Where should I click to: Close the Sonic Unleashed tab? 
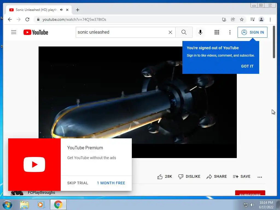pos(67,10)
